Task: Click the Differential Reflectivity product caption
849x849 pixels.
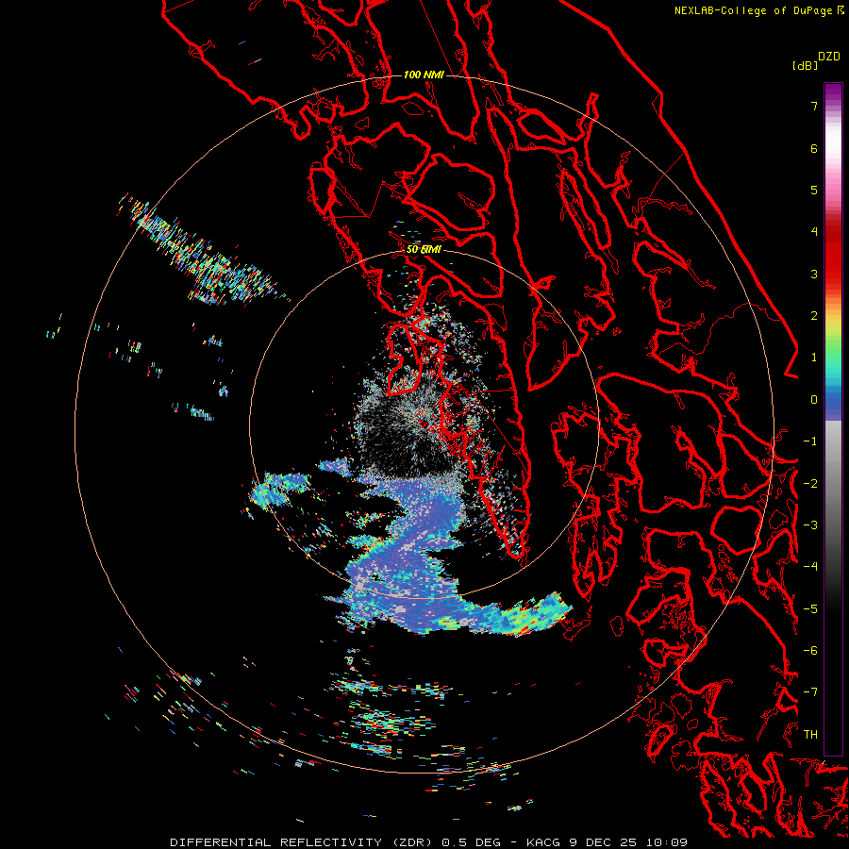Action: pyautogui.click(x=428, y=842)
